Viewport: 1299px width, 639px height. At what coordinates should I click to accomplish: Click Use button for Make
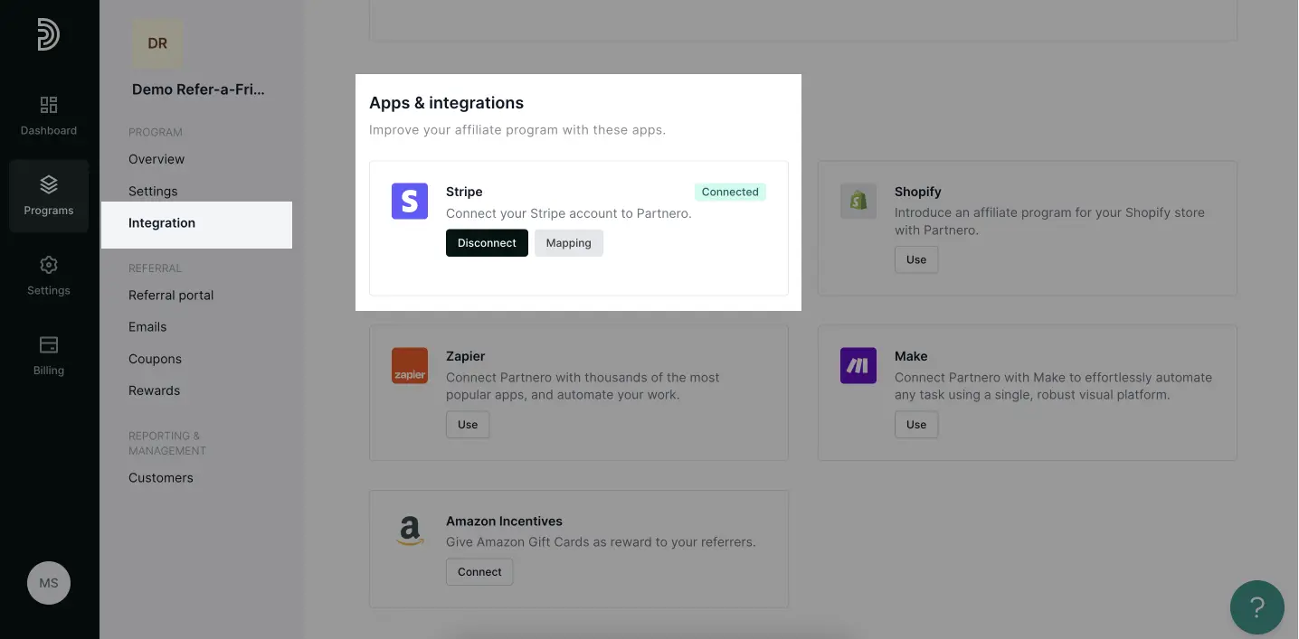click(x=916, y=425)
